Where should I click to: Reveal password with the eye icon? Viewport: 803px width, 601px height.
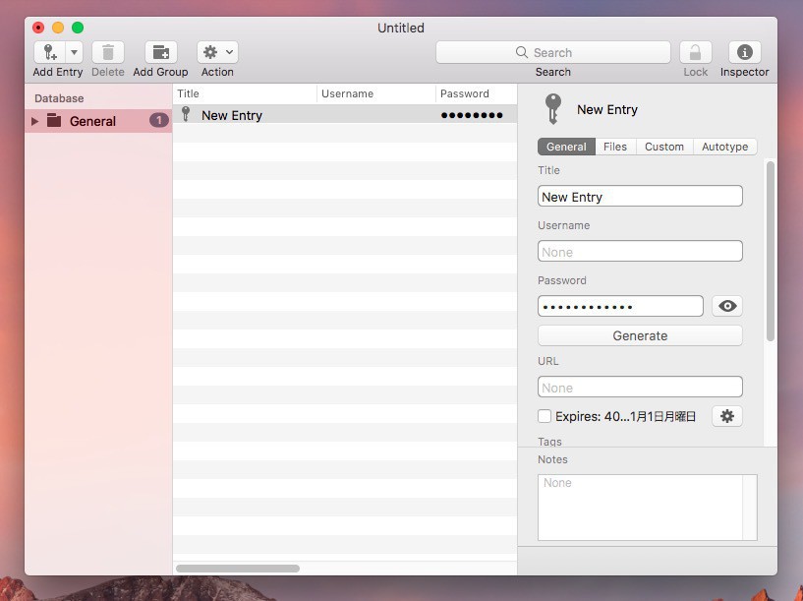(726, 306)
